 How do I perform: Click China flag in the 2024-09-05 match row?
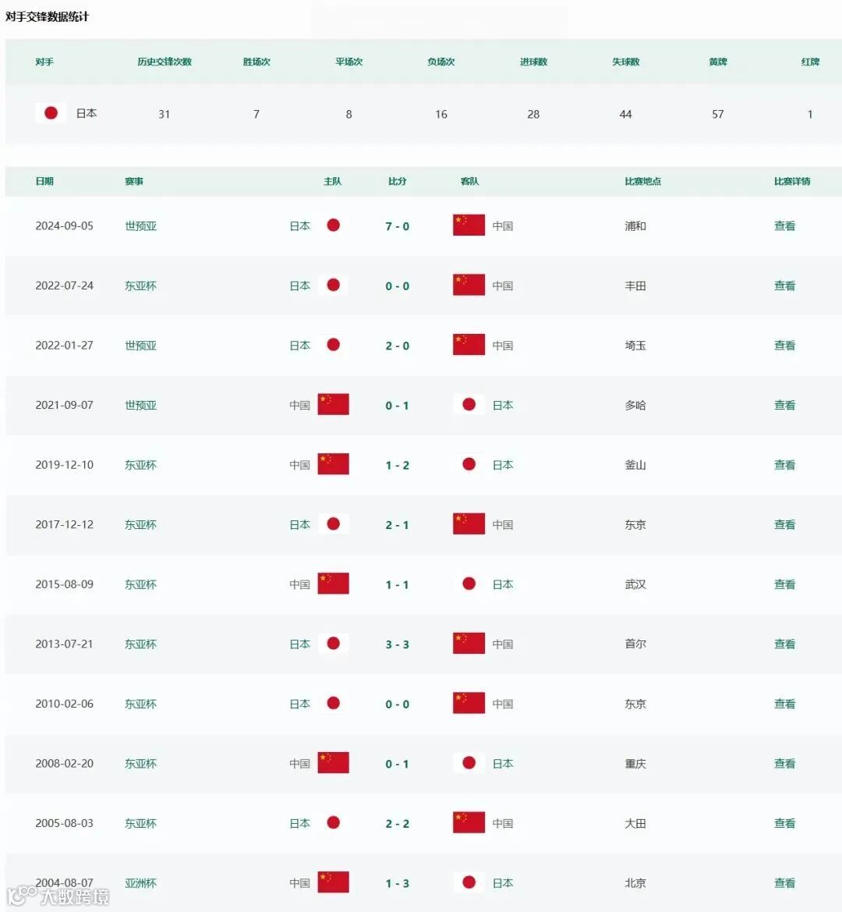coord(469,225)
